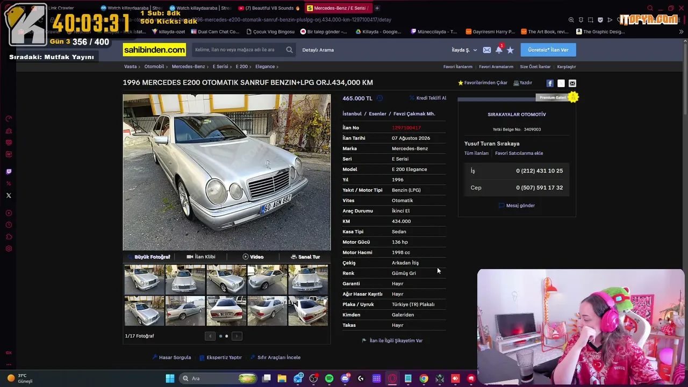
Task: Click Detaylı Arama link
Action: (x=318, y=50)
